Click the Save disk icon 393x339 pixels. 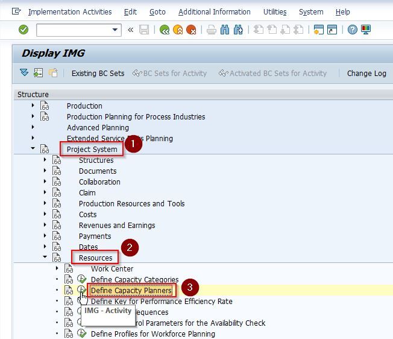click(144, 30)
